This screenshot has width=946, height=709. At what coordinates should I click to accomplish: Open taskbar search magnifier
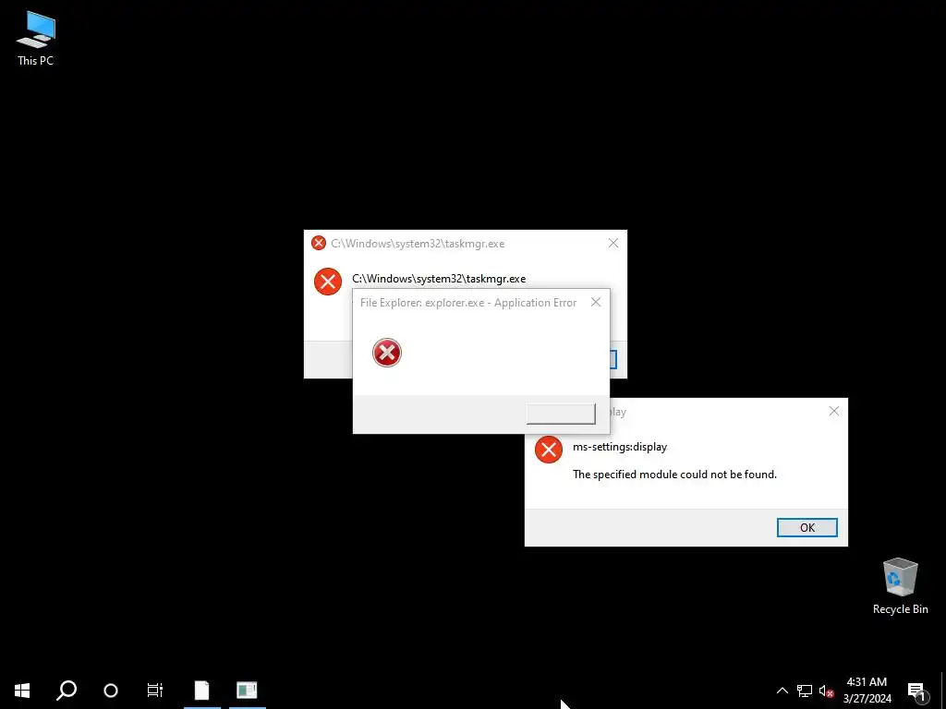click(x=67, y=691)
